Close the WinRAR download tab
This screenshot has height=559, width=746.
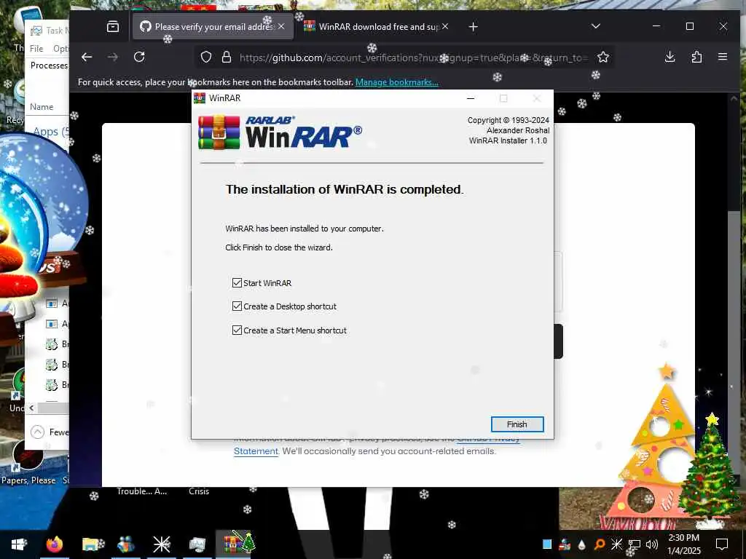445,27
